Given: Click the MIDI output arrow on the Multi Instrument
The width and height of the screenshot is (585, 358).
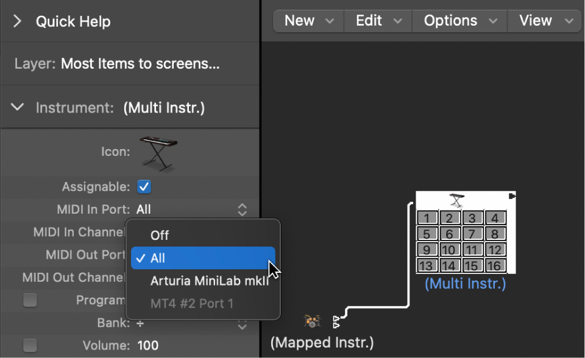Looking at the screenshot, I should tap(512, 195).
